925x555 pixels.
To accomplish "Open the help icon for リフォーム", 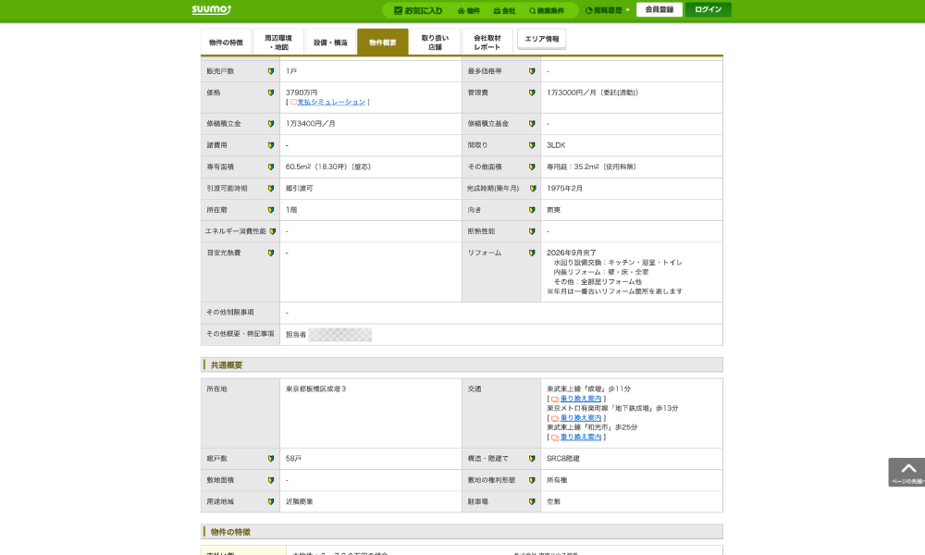I will (532, 253).
